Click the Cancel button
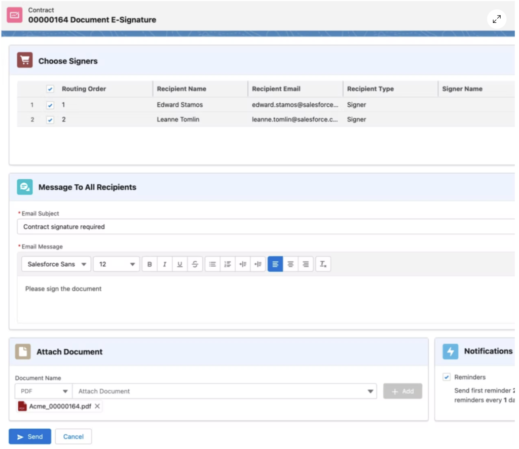 tap(73, 436)
